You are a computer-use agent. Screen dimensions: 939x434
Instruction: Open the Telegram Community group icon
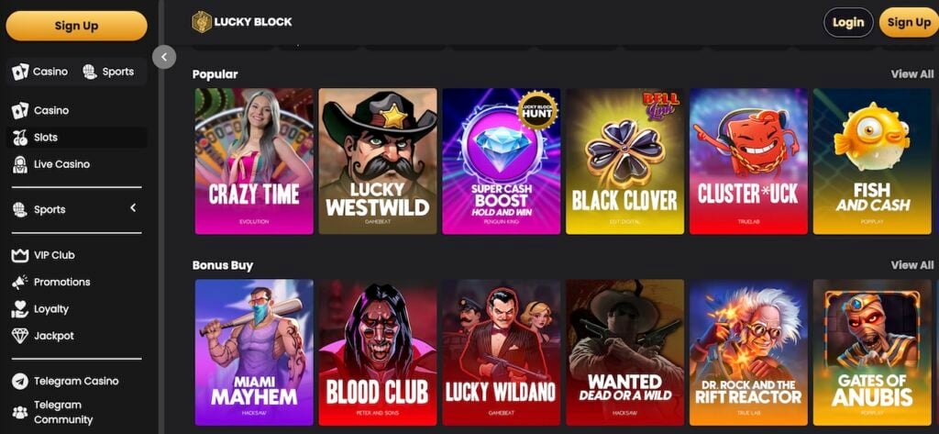pyautogui.click(x=20, y=412)
